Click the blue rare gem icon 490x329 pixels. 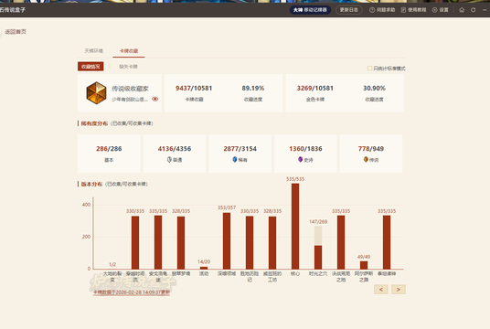pyautogui.click(x=235, y=159)
